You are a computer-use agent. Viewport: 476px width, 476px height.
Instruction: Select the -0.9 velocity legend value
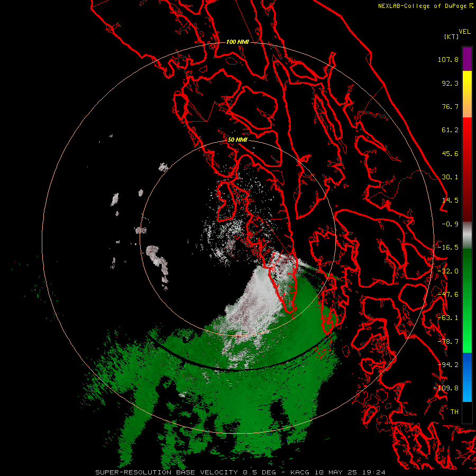450,224
